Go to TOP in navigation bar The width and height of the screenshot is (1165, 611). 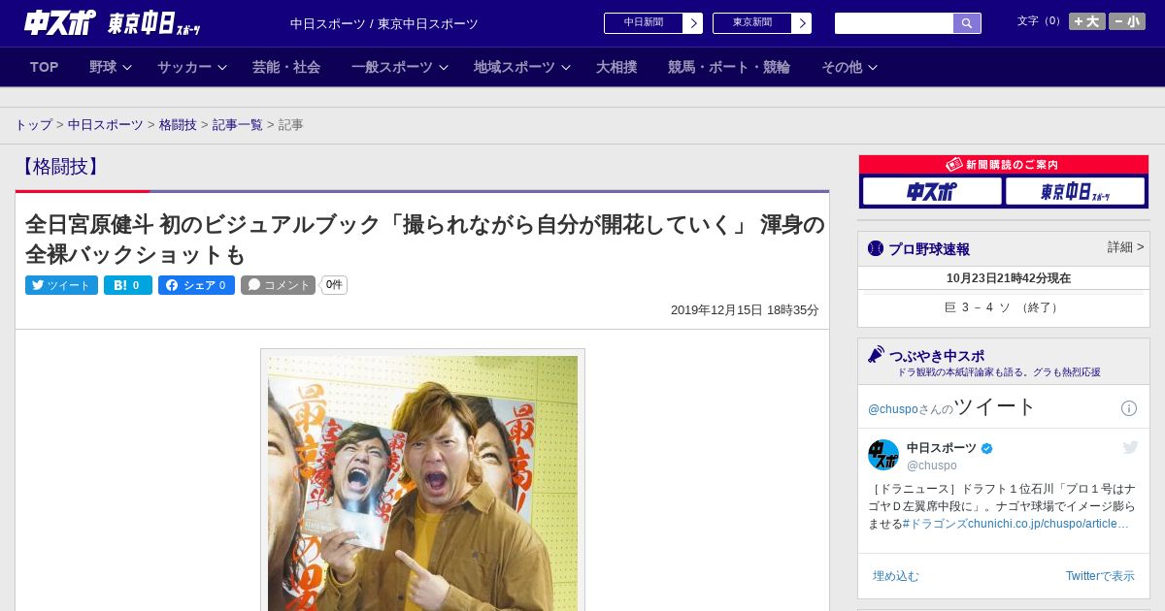click(45, 67)
